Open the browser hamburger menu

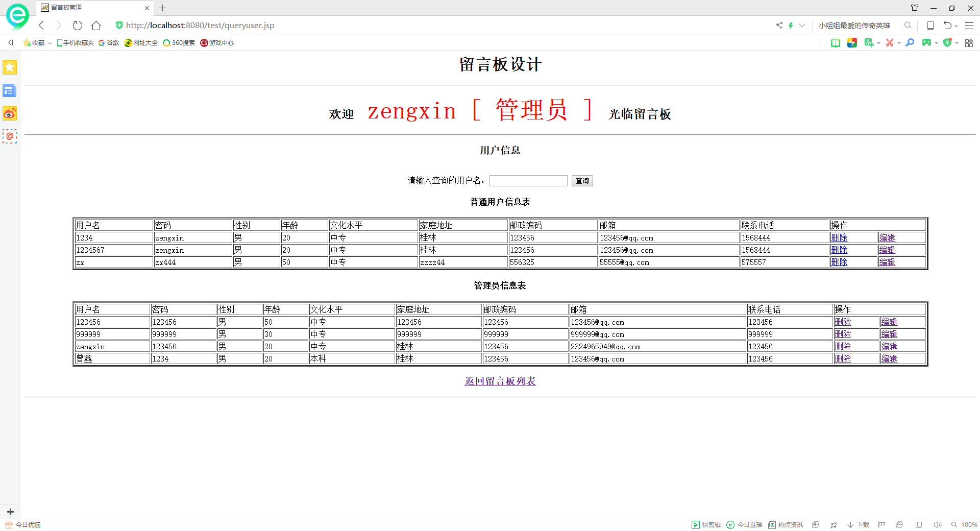969,25
